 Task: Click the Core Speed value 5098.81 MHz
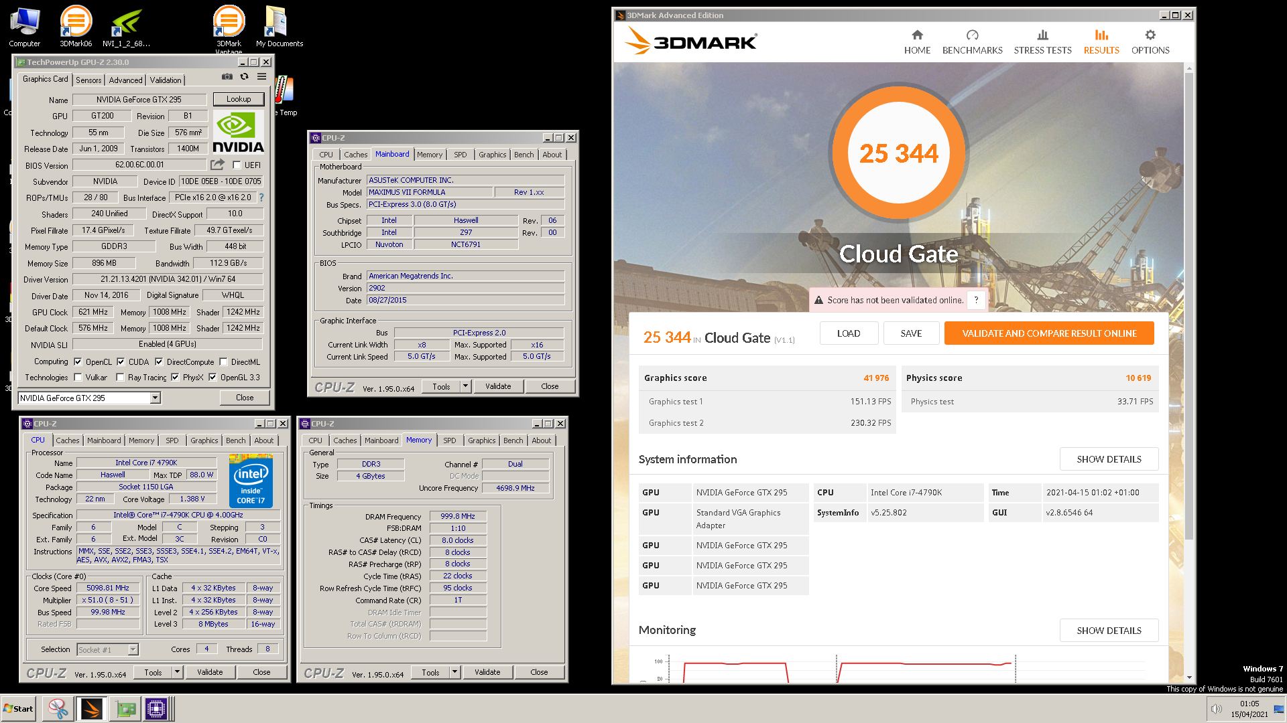(107, 588)
